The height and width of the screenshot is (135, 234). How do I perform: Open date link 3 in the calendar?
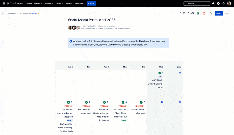pyautogui.click(x=72, y=102)
